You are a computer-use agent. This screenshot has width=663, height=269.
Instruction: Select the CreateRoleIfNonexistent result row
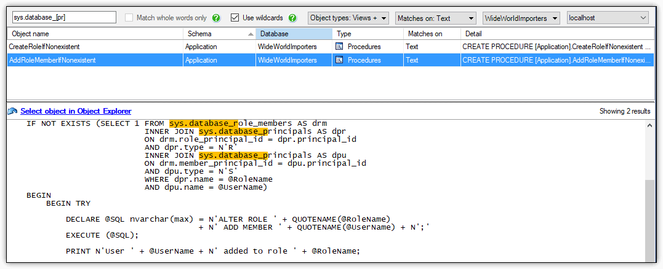point(92,47)
